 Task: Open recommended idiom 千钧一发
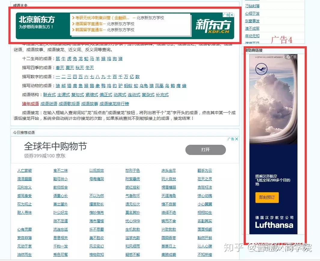click(61, 246)
